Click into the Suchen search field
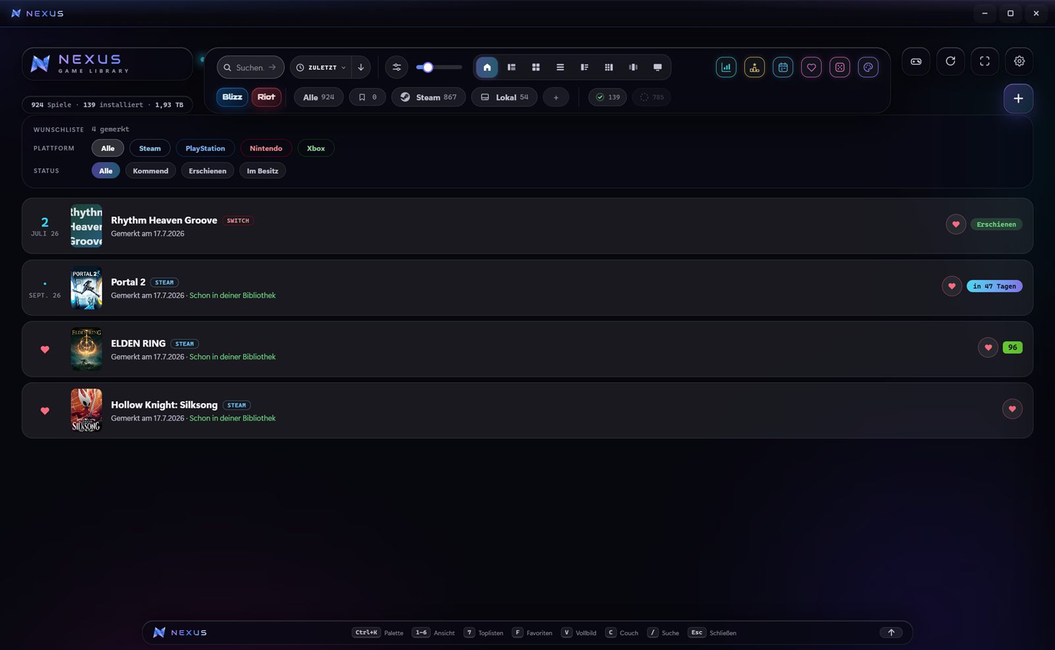This screenshot has width=1055, height=650. [251, 67]
